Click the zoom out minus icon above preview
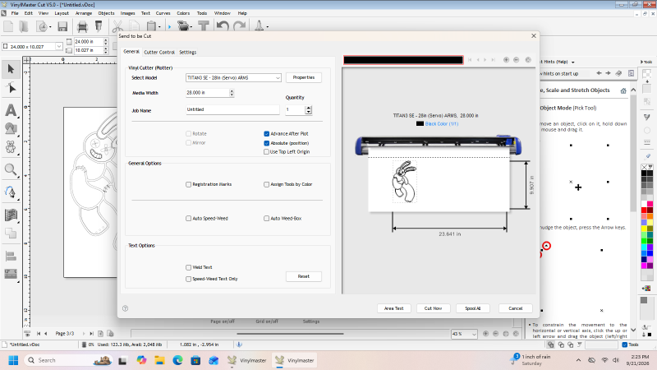This screenshot has width=657, height=370. pyautogui.click(x=517, y=60)
